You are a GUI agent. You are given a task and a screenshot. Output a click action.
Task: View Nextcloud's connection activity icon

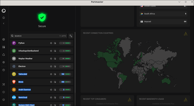(51, 97)
